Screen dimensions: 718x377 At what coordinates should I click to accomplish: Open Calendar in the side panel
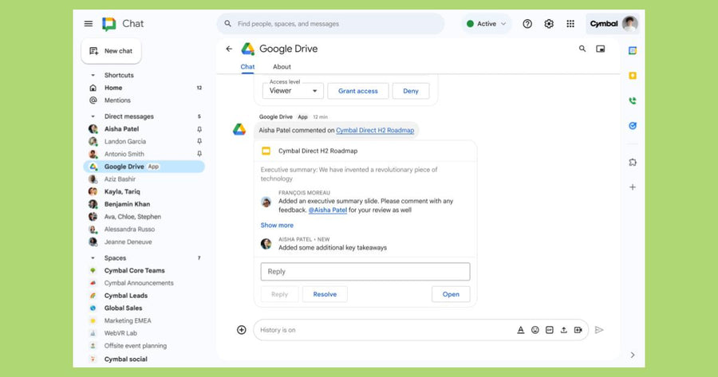(x=633, y=51)
